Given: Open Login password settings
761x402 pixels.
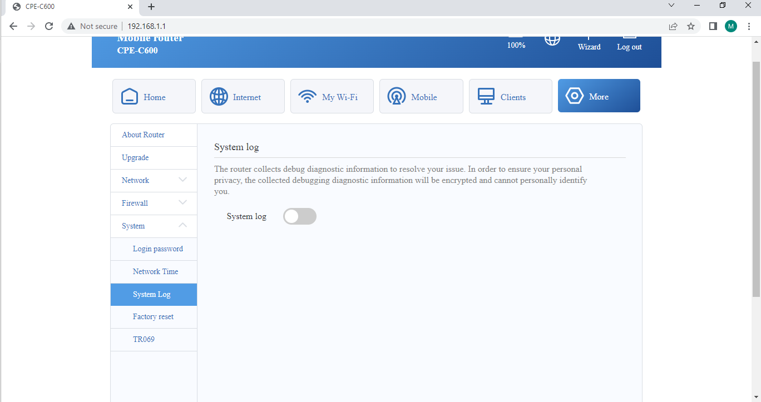Looking at the screenshot, I should [x=154, y=249].
